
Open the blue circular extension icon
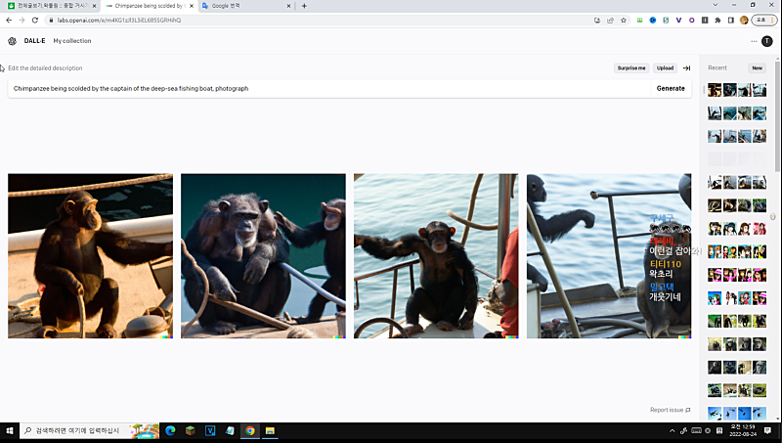pos(652,20)
